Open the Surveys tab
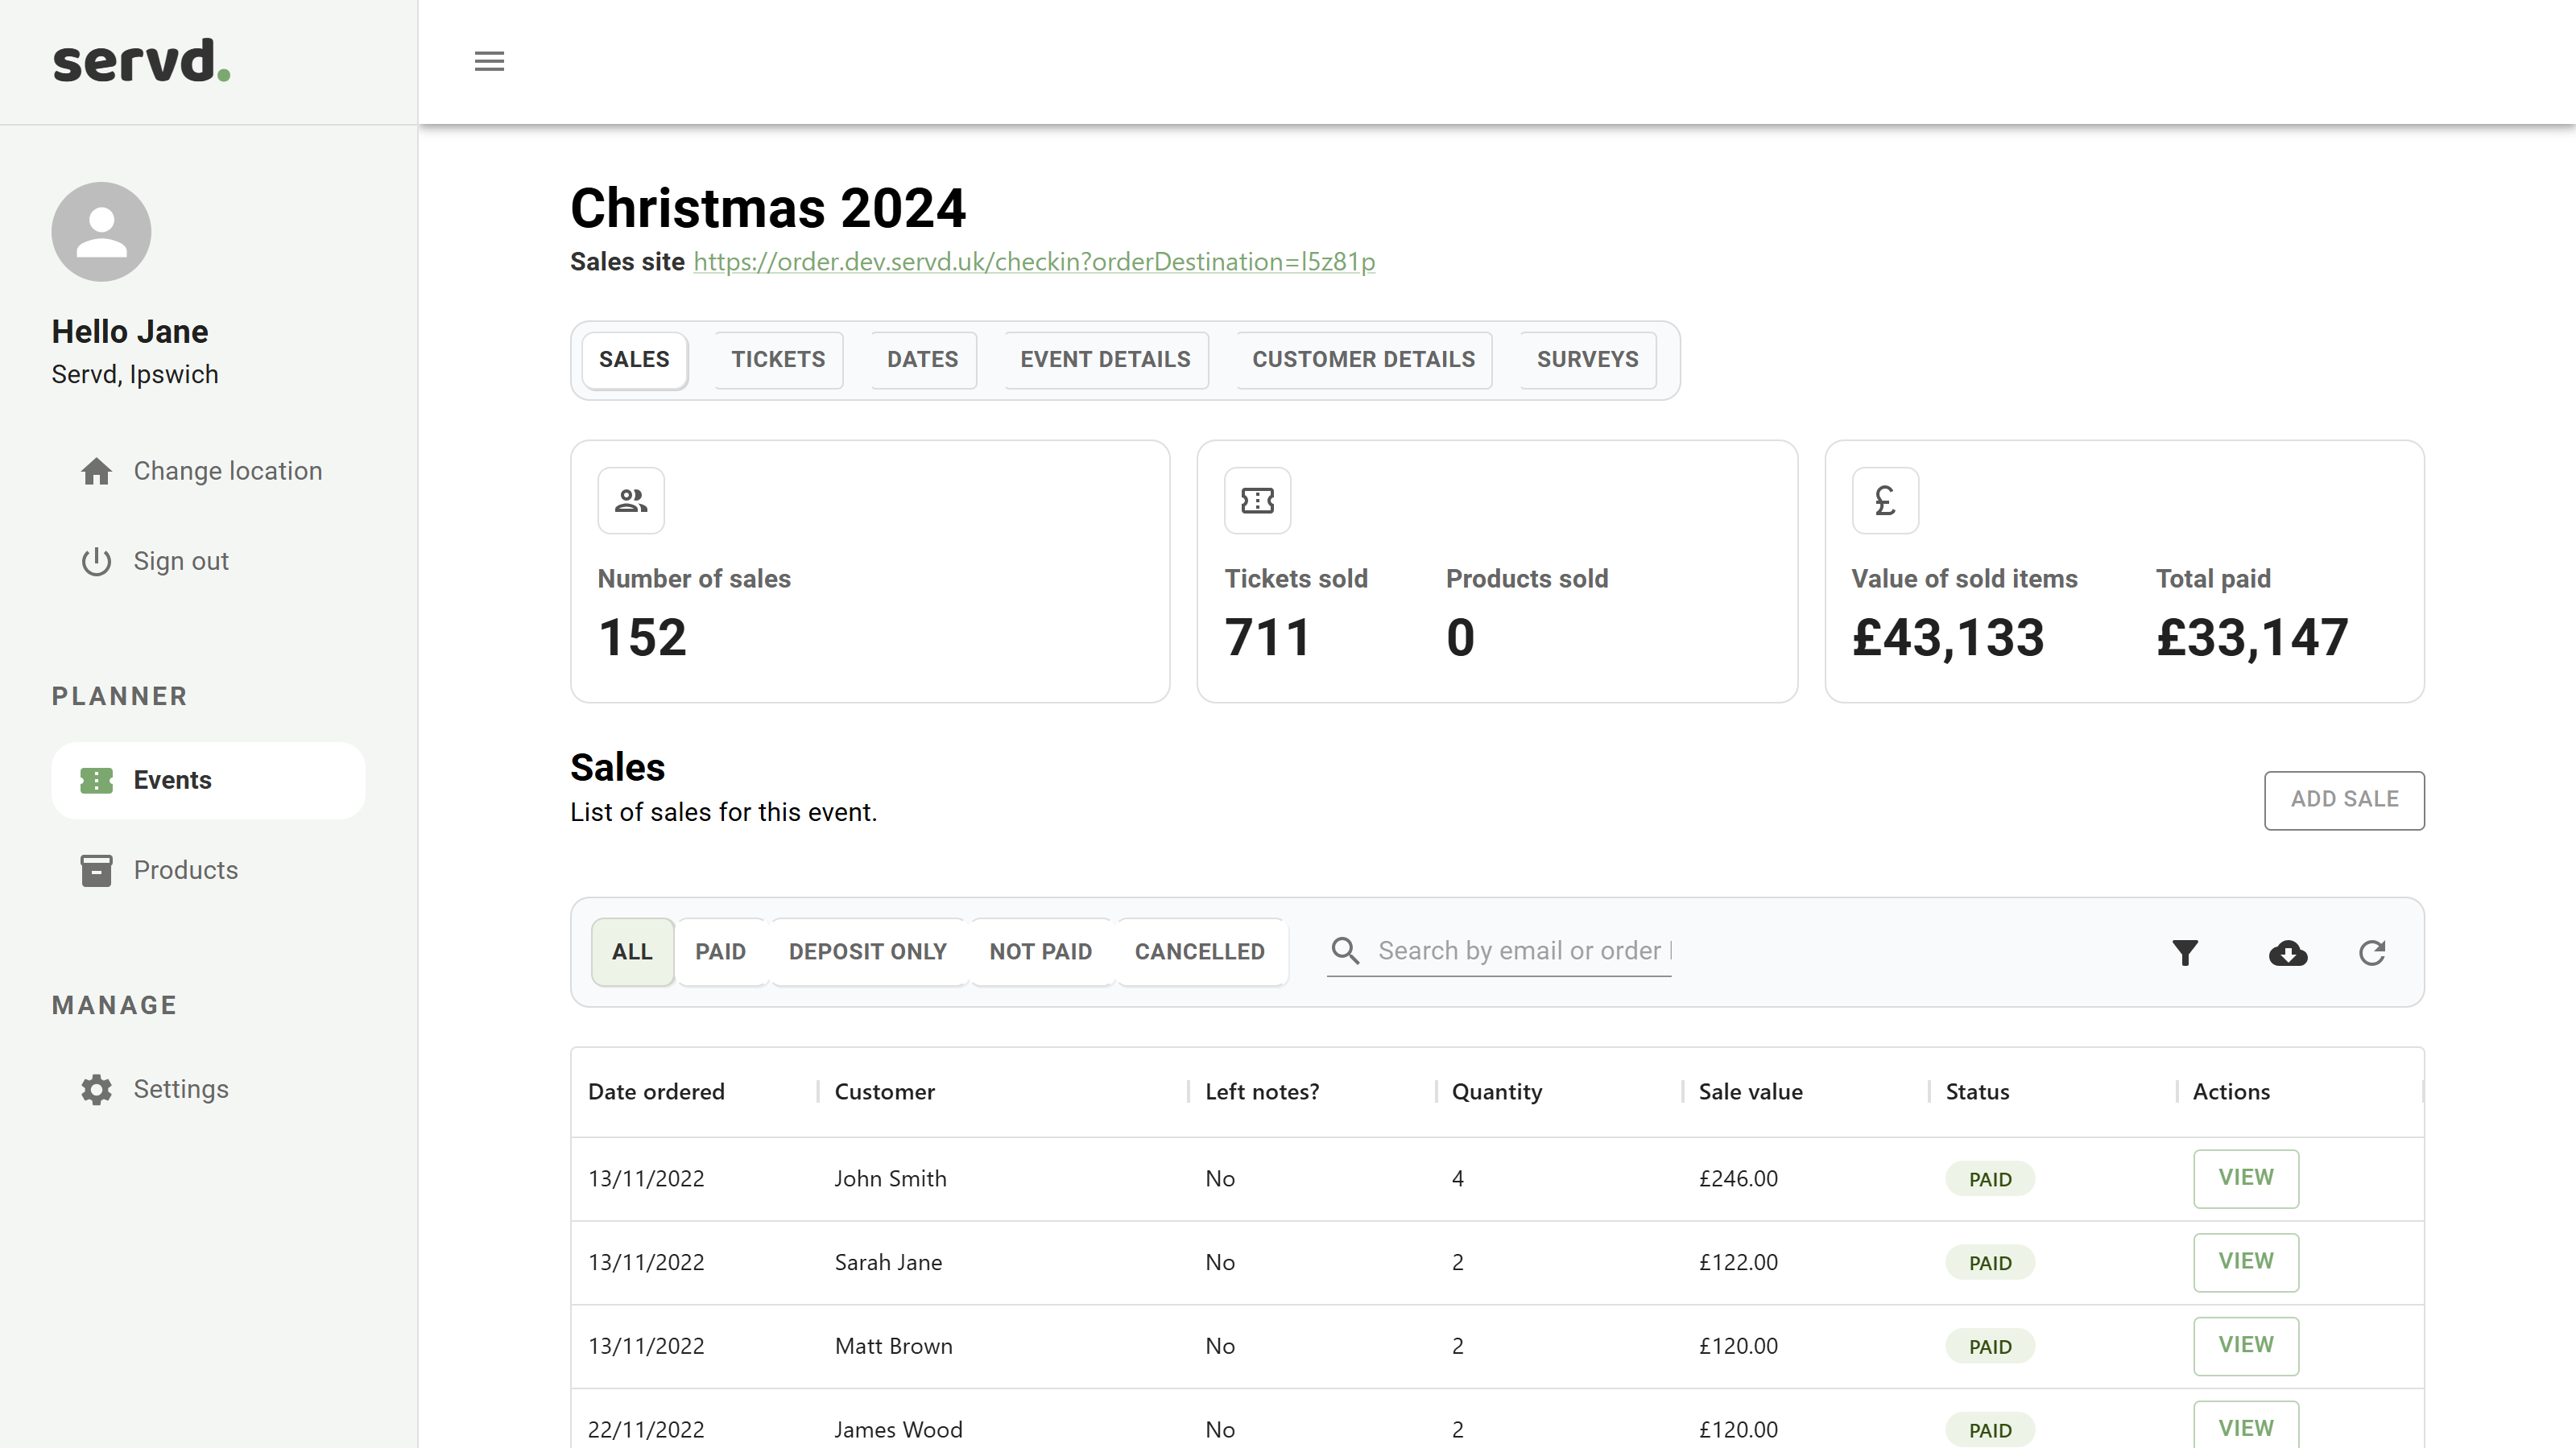 point(1587,360)
